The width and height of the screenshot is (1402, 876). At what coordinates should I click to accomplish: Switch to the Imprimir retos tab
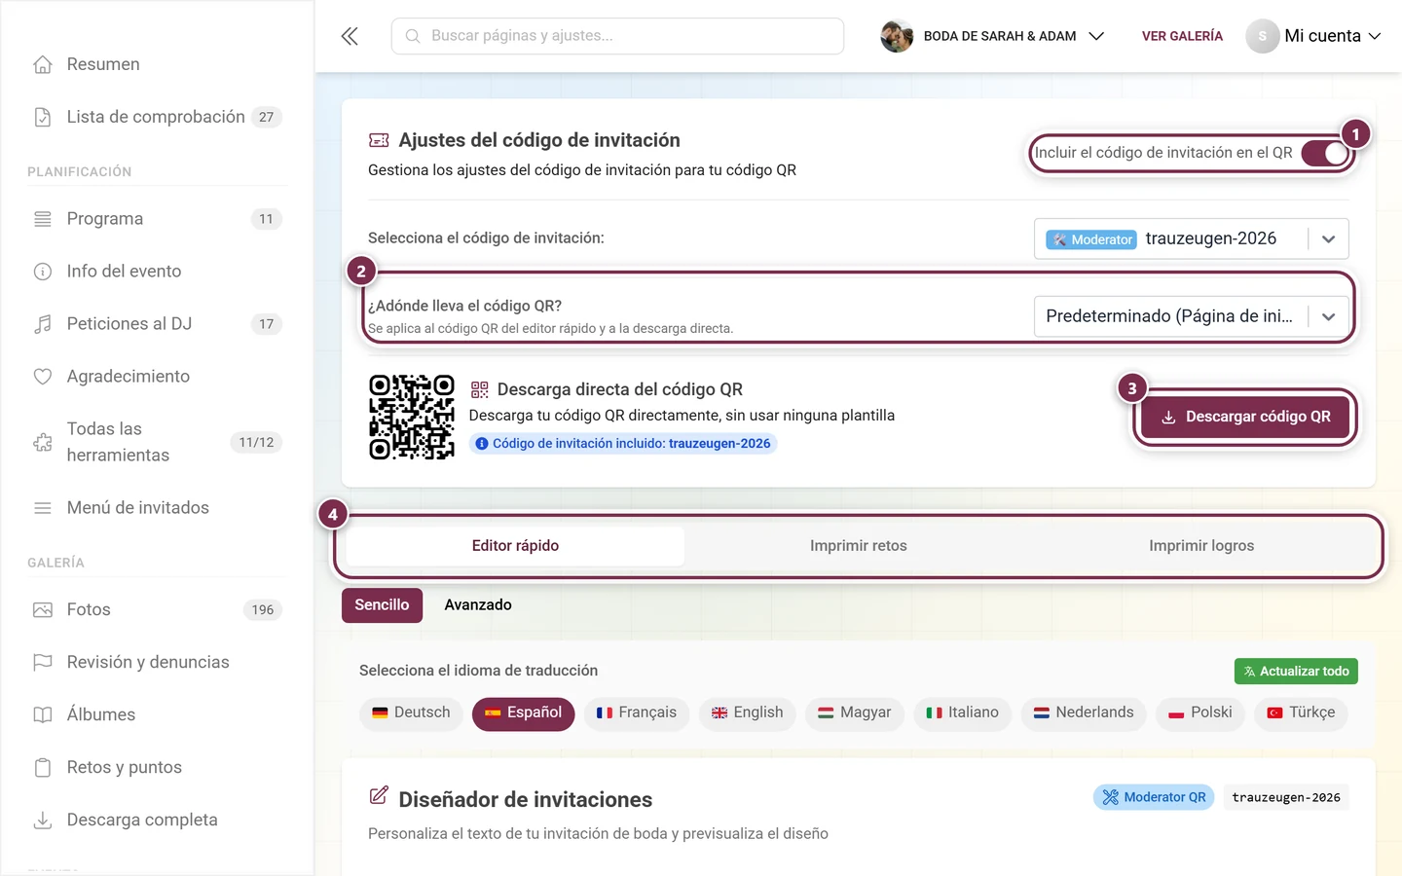858,546
